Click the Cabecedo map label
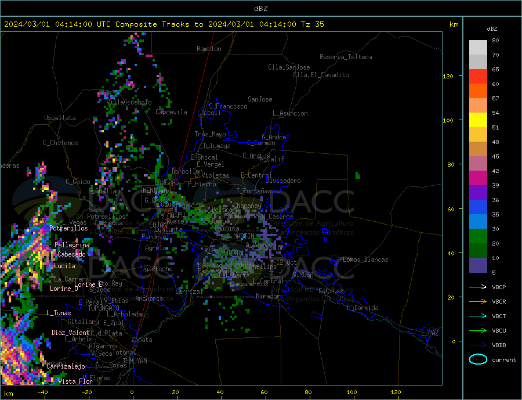Screen dimensions: 522x400 (x=71, y=254)
